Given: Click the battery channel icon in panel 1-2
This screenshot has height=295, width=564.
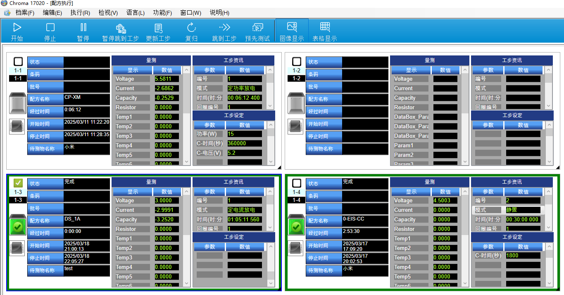Looking at the screenshot, I should tap(296, 103).
